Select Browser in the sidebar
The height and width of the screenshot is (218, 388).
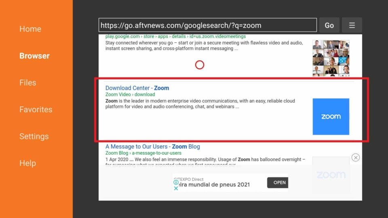coord(34,56)
